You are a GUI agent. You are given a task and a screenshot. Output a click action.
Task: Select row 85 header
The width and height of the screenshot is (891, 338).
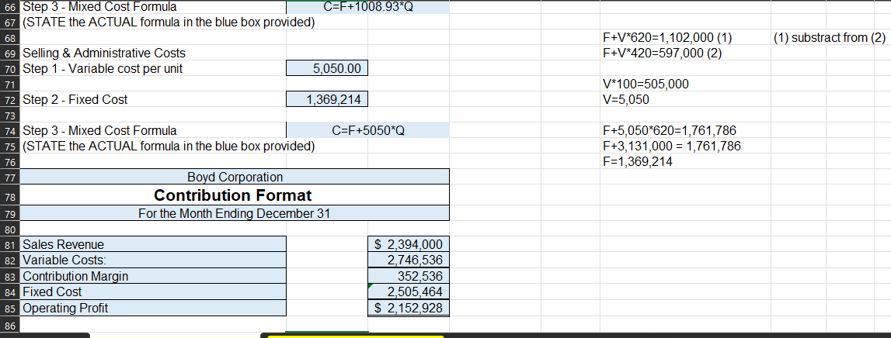click(9, 308)
